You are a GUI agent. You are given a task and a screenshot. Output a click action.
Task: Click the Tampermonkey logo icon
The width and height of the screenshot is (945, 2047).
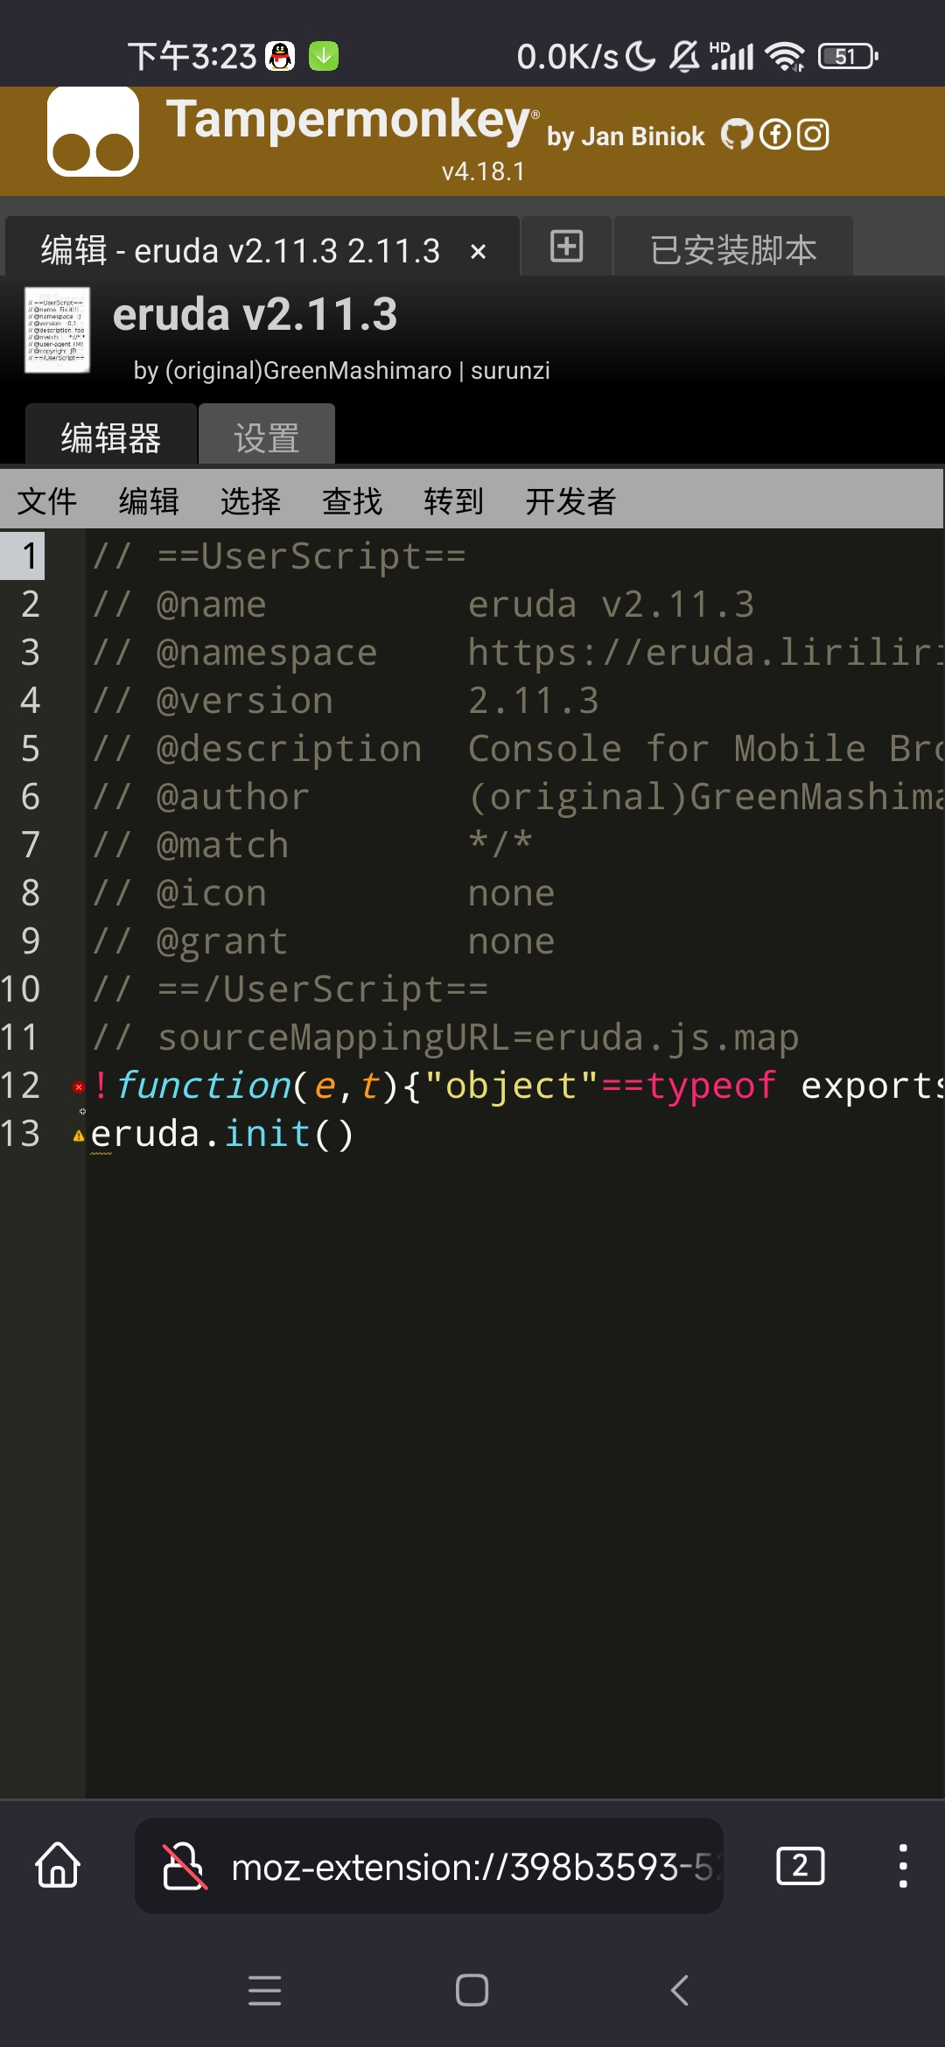pos(93,132)
